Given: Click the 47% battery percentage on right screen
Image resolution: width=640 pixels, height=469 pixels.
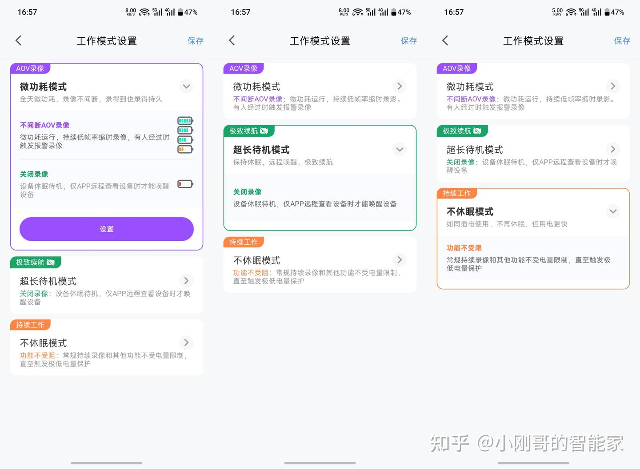Looking at the screenshot, I should click(x=617, y=12).
